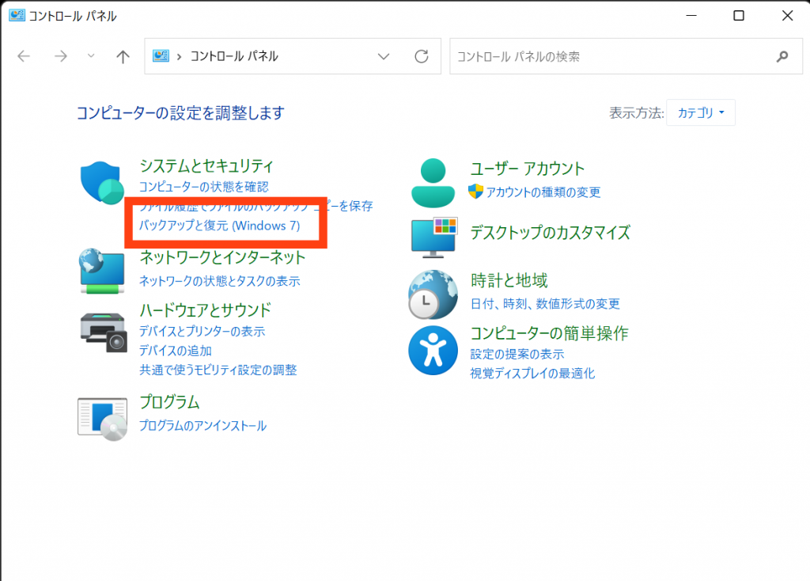Open バックアップと復元 (Windows 7) link
Image resolution: width=810 pixels, height=581 pixels.
coord(219,226)
